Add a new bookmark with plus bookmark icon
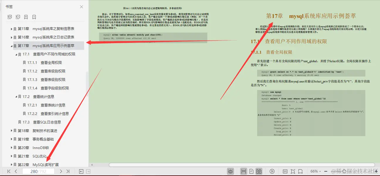 tap(26, 17)
